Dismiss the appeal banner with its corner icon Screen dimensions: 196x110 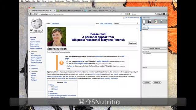[x=137, y=28]
